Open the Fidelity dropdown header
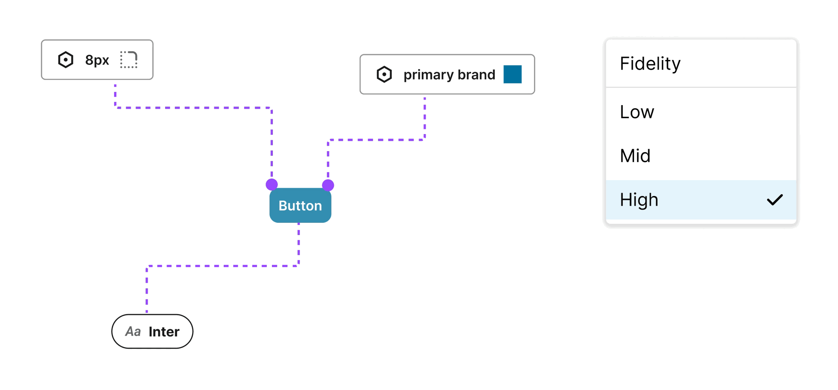838x390 pixels. (x=650, y=63)
